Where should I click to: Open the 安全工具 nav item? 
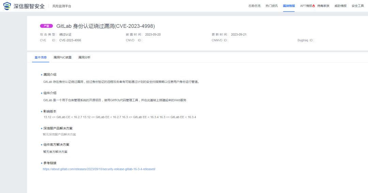coord(358,6)
